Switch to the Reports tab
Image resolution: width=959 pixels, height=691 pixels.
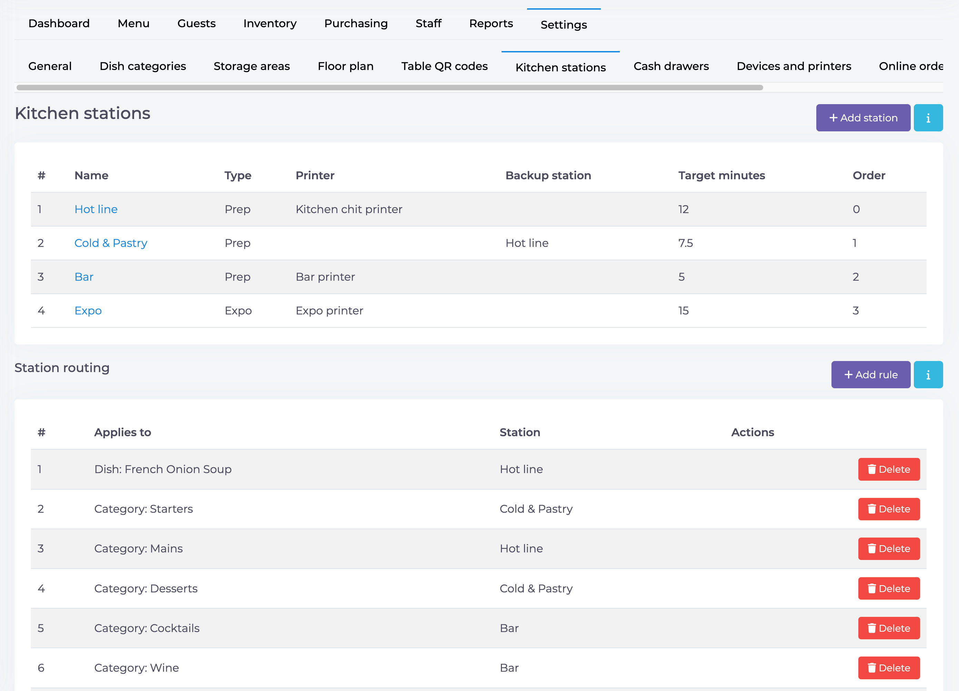click(491, 24)
